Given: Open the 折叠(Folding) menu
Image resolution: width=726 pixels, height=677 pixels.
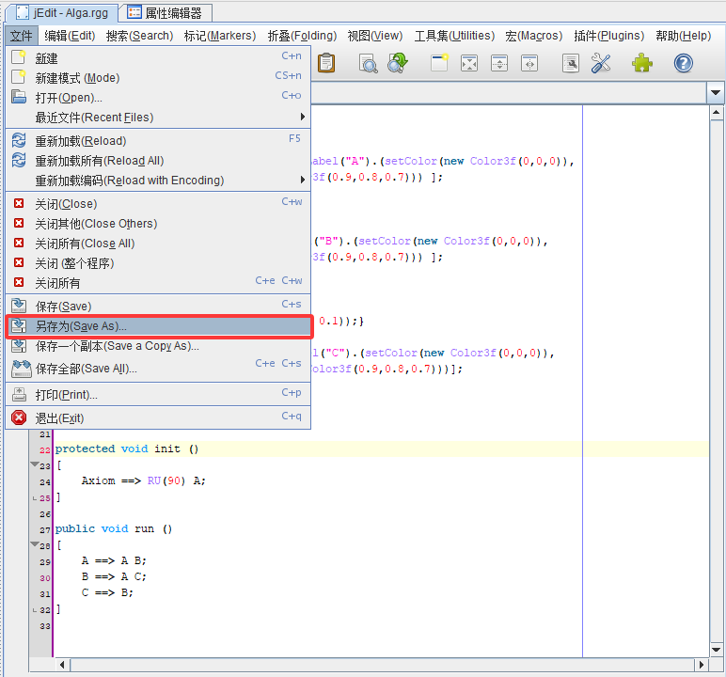Looking at the screenshot, I should (302, 36).
